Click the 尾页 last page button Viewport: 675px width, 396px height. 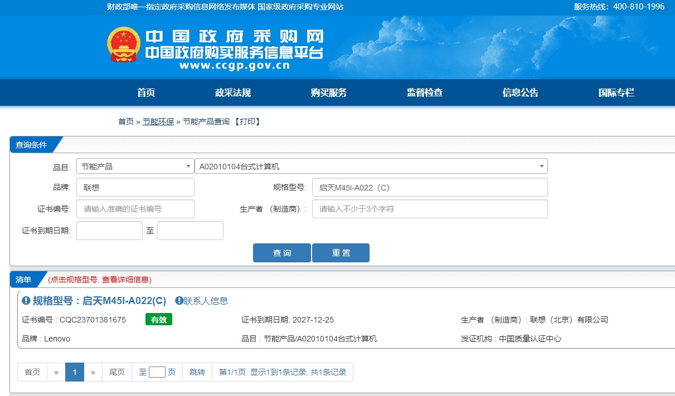click(117, 372)
